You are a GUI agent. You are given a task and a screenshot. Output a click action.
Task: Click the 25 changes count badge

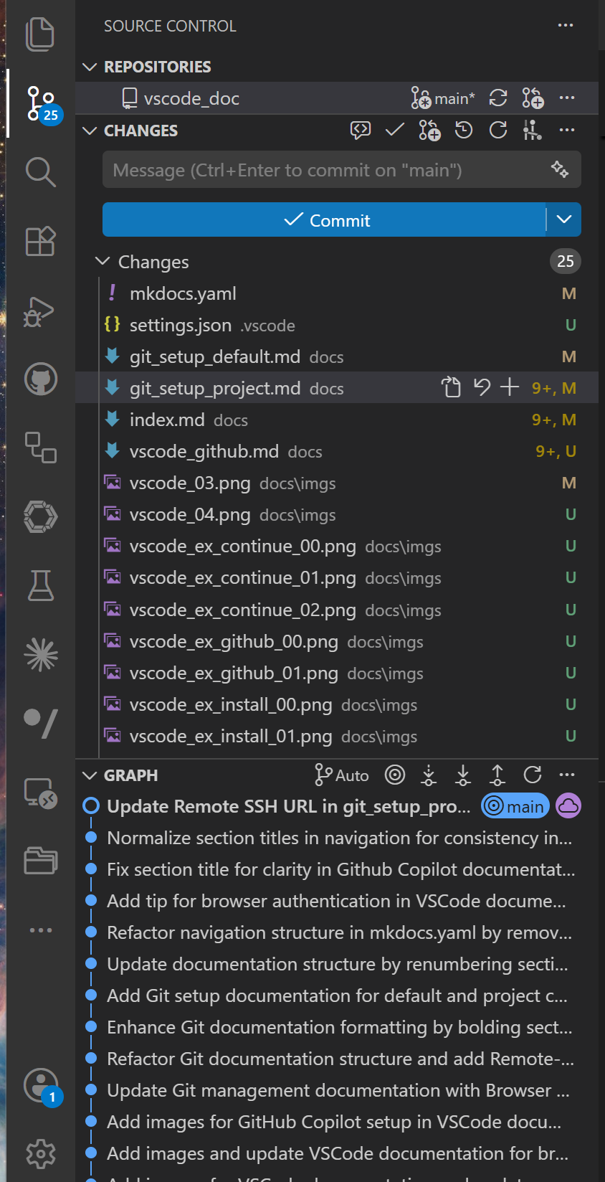[x=565, y=261]
